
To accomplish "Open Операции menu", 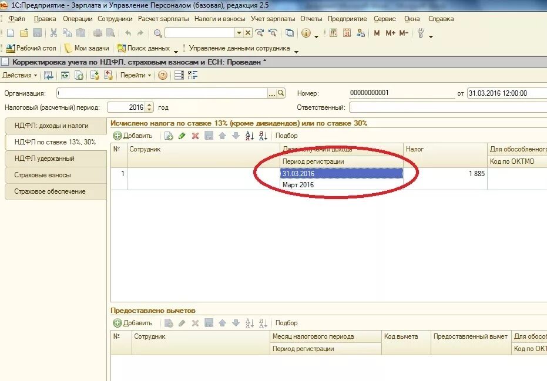I will point(78,19).
